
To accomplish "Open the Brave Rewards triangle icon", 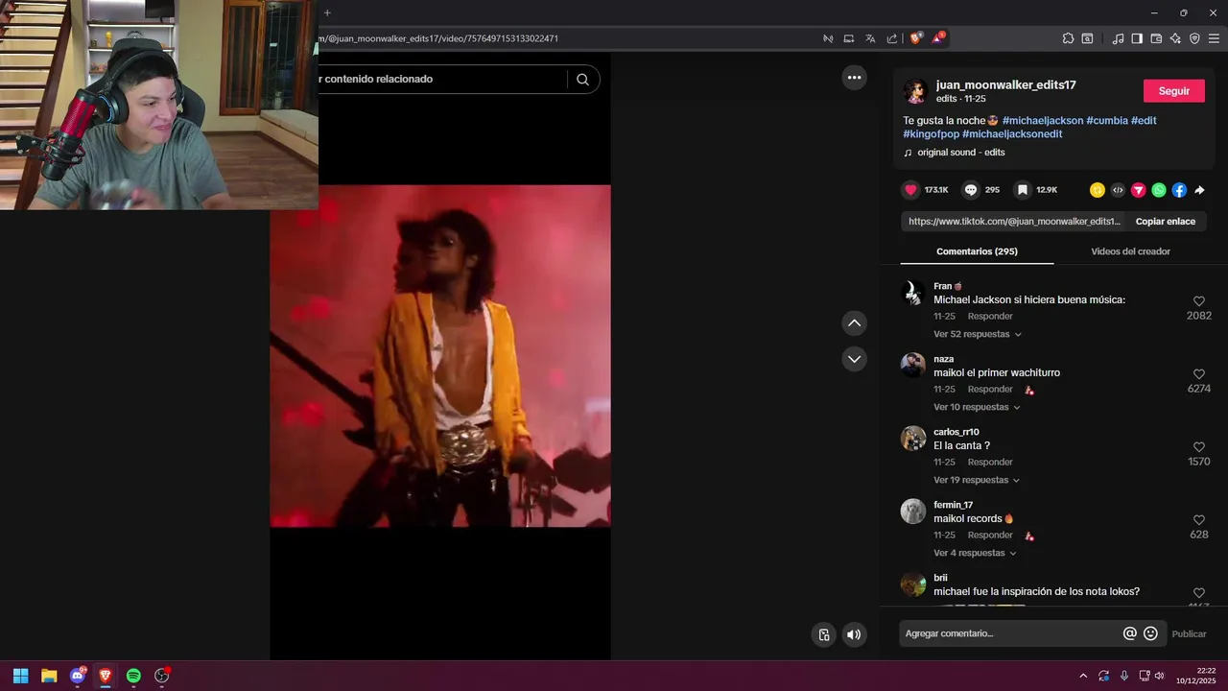I will [938, 38].
